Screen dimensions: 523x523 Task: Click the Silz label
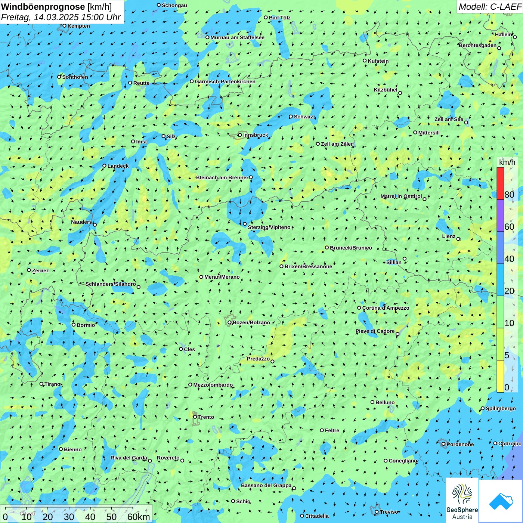coord(171,136)
